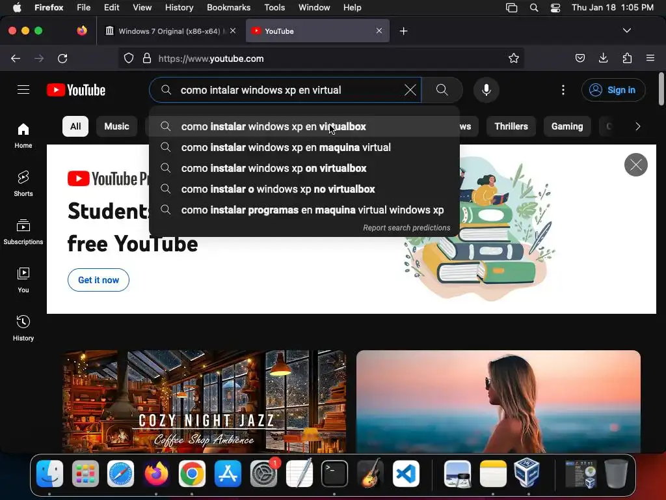666x500 pixels.
Task: Open the YouTube hamburger guide menu
Action: click(23, 90)
